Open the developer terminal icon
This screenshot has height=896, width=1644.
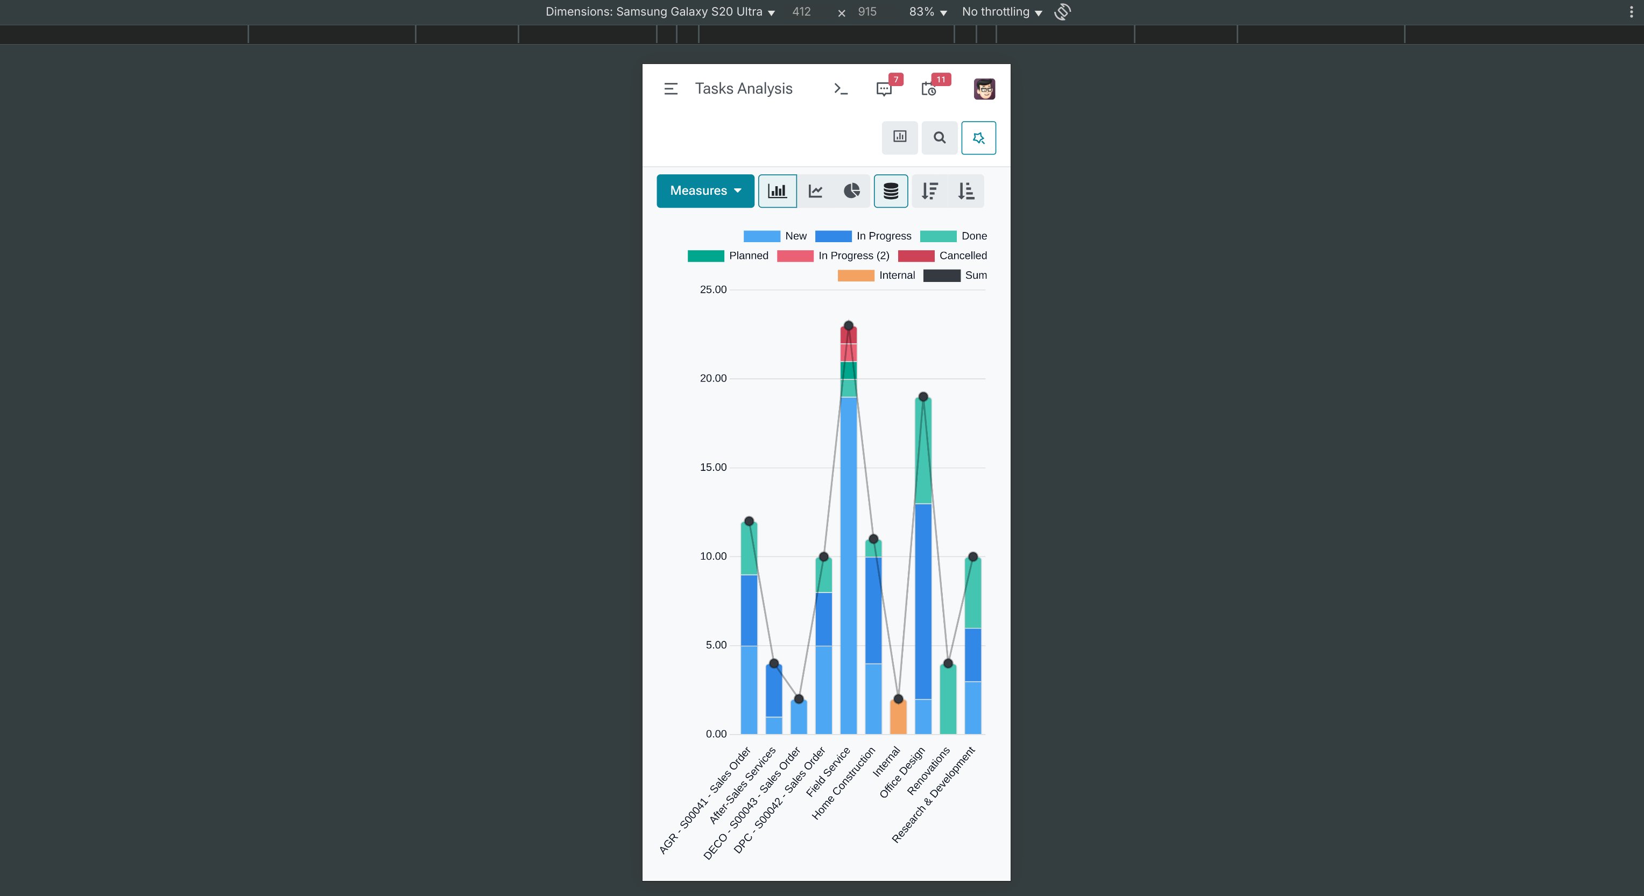841,89
